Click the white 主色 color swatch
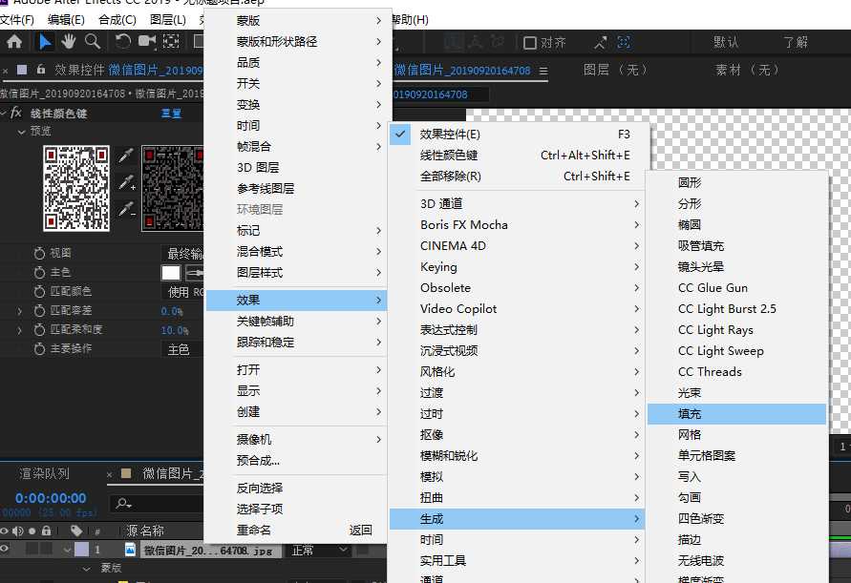851x583 pixels. pos(171,273)
